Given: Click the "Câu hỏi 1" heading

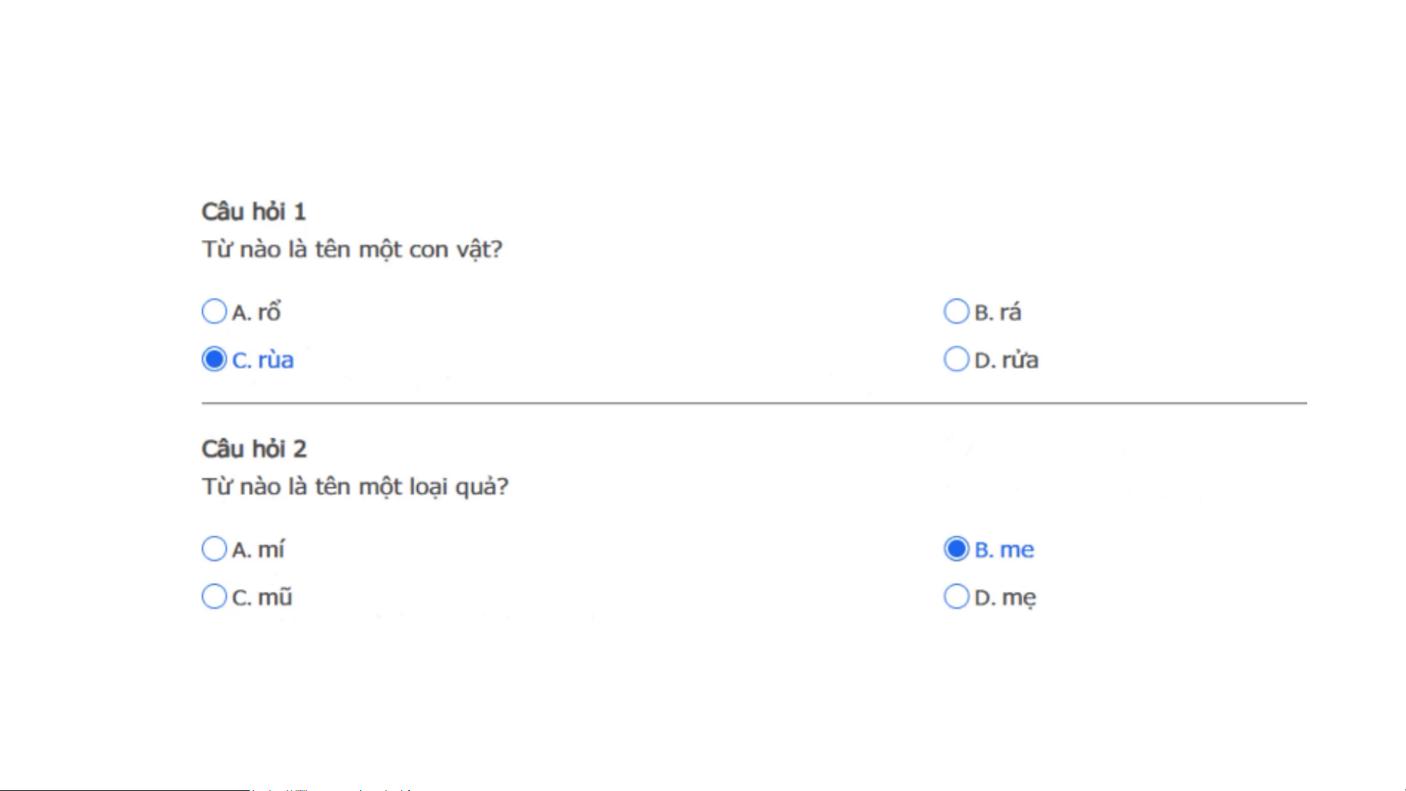Looking at the screenshot, I should (x=253, y=211).
